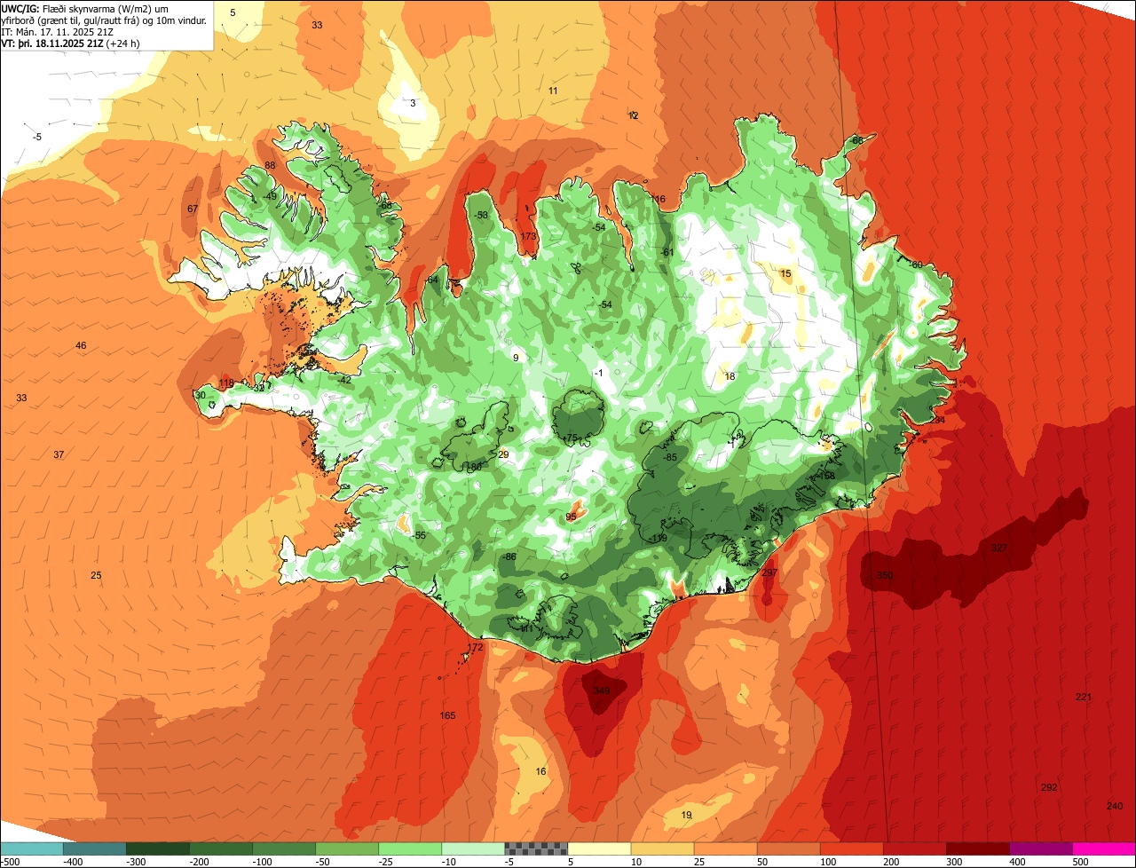
Task: Click the '88' value over the Westfjords
Action: click(x=270, y=166)
